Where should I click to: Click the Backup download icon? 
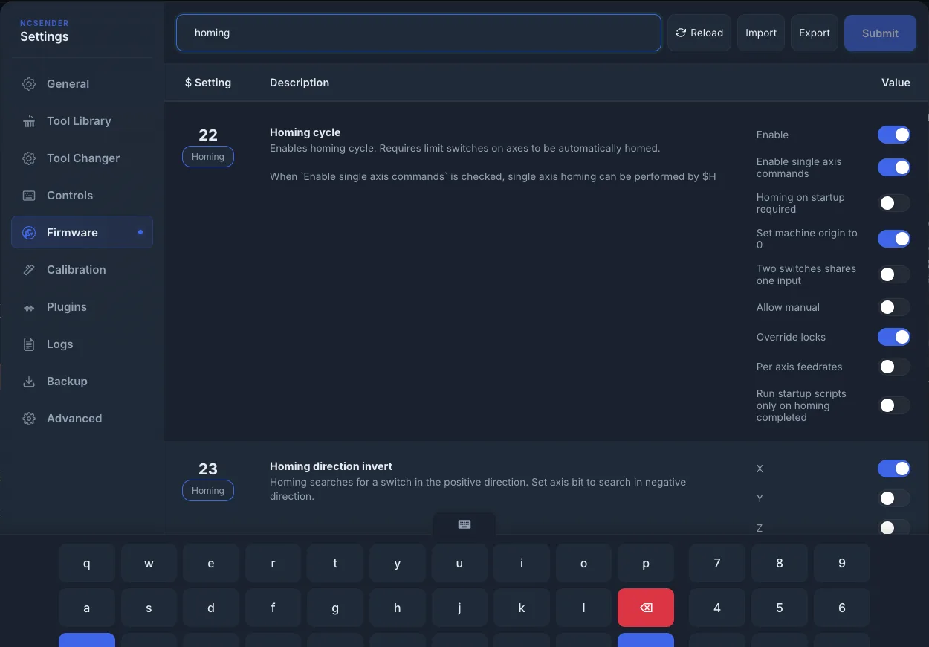pyautogui.click(x=29, y=382)
